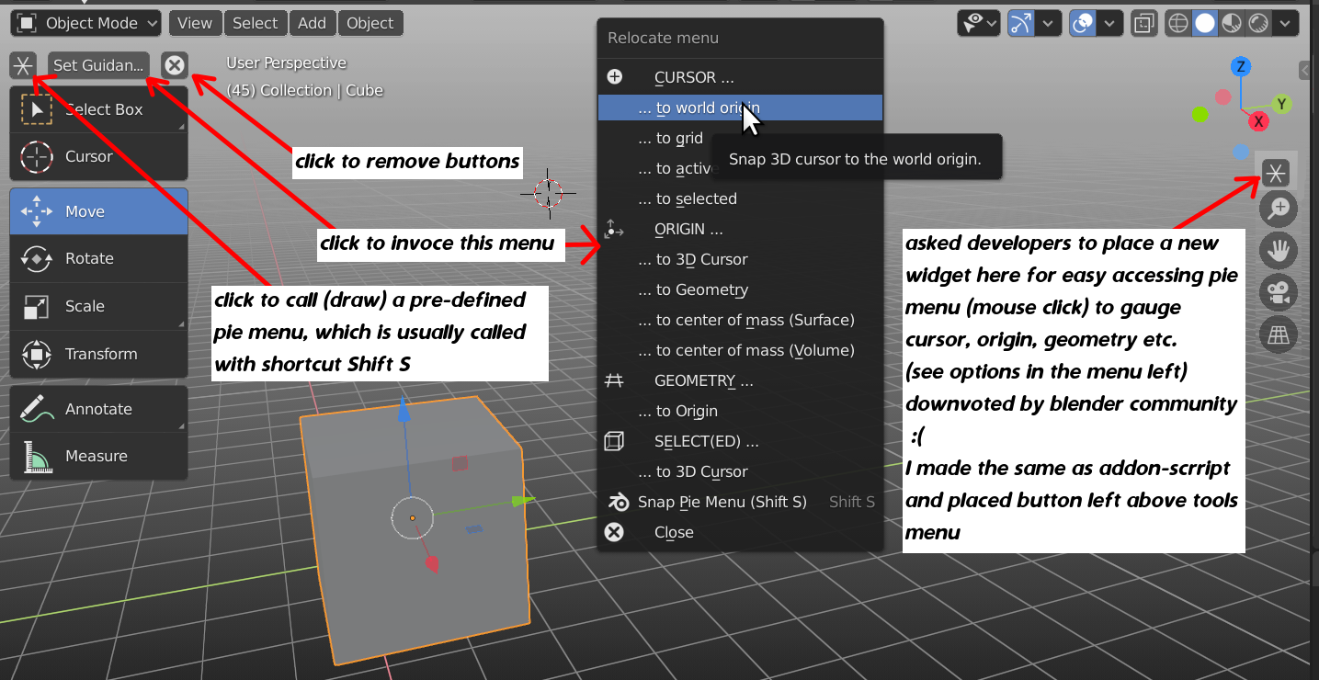Open the Add menu
The width and height of the screenshot is (1319, 680).
[x=313, y=23]
